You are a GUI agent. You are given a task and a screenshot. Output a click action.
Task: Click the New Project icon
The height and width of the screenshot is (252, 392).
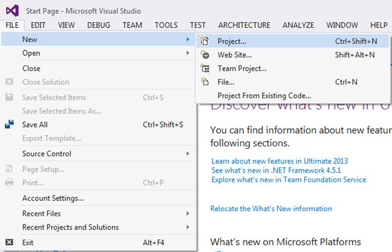tap(205, 41)
